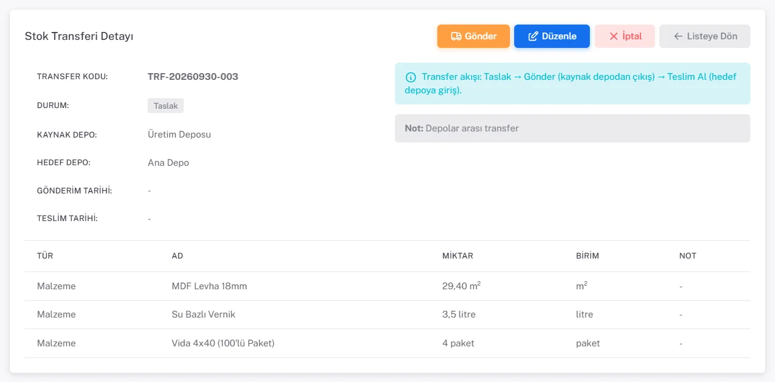Cancel the transfer with İptal button
Image resolution: width=775 pixels, height=382 pixels.
(x=625, y=36)
